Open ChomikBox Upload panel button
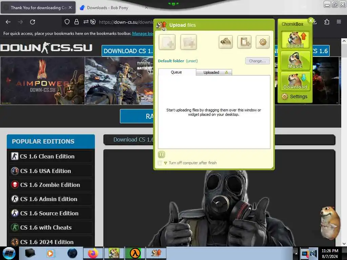This screenshot has height=260, width=347. tap(295, 40)
